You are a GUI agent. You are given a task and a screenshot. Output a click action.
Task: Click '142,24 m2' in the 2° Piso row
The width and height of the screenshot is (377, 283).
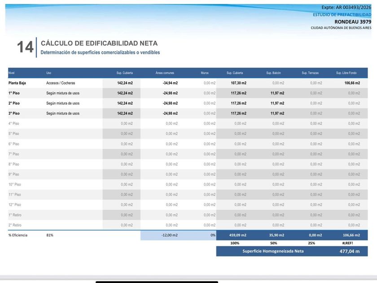pos(125,103)
